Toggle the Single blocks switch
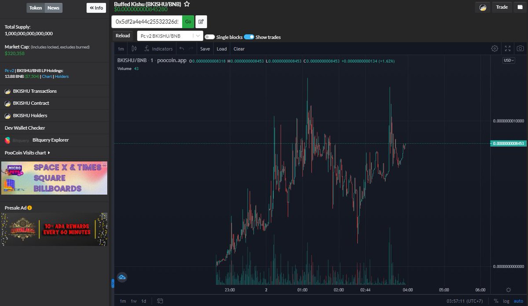Screen dimensions: 528x306 [209, 37]
